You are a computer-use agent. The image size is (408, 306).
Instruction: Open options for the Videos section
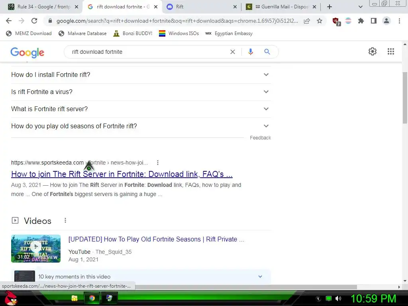(x=65, y=221)
